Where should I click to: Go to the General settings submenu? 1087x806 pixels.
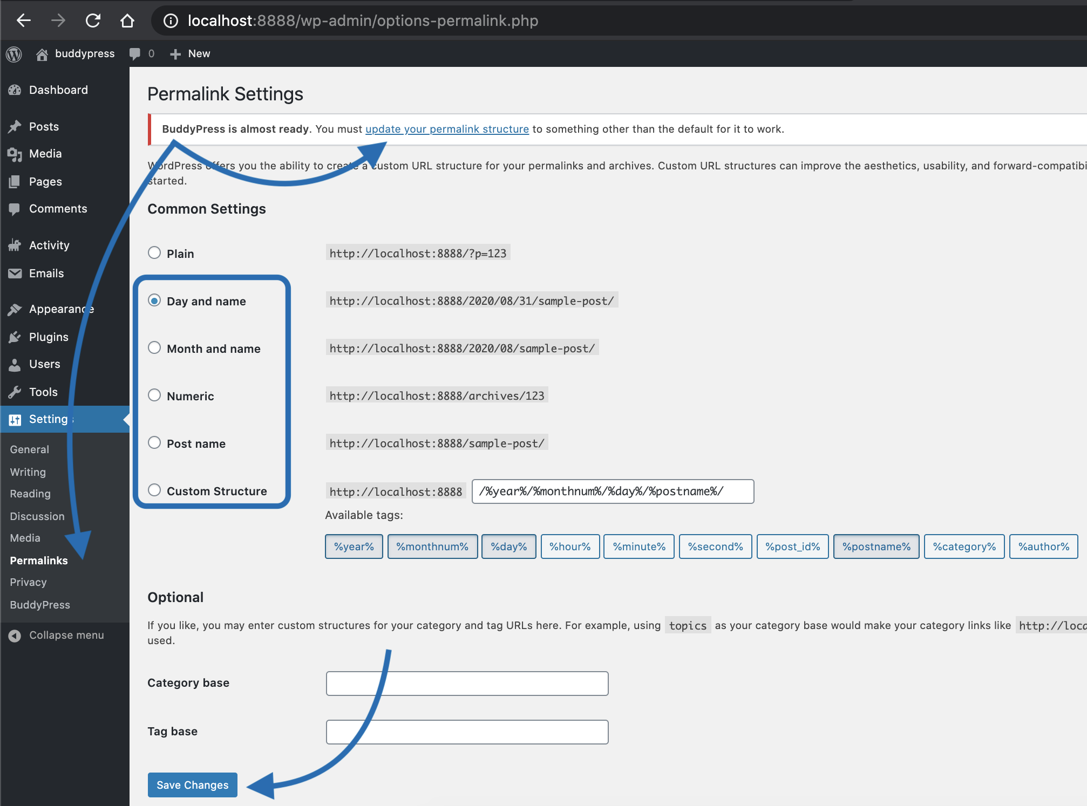point(29,449)
